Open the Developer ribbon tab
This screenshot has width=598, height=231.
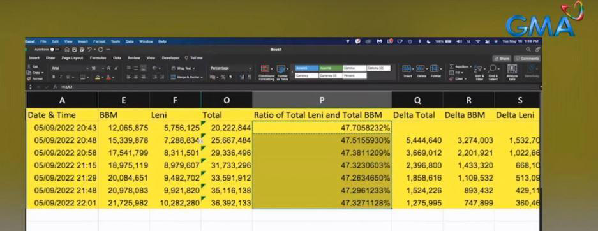click(170, 58)
